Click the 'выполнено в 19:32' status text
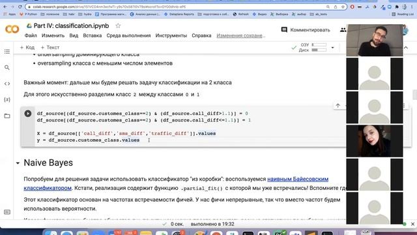 pos(212,224)
